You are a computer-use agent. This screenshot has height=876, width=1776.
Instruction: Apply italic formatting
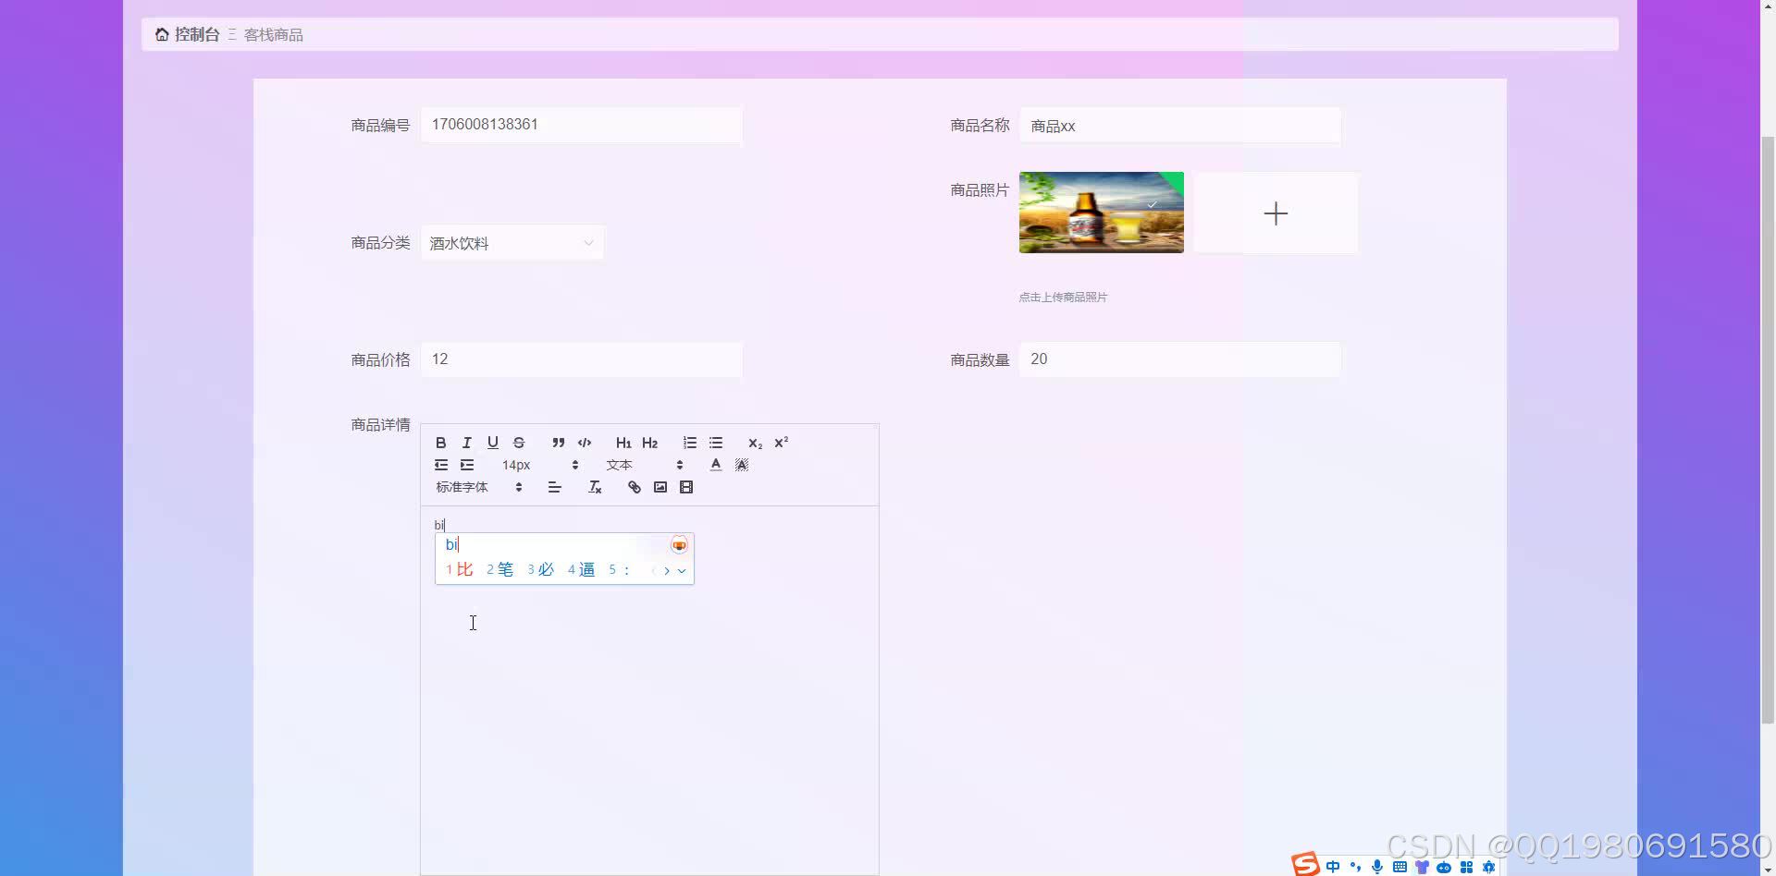click(x=467, y=443)
